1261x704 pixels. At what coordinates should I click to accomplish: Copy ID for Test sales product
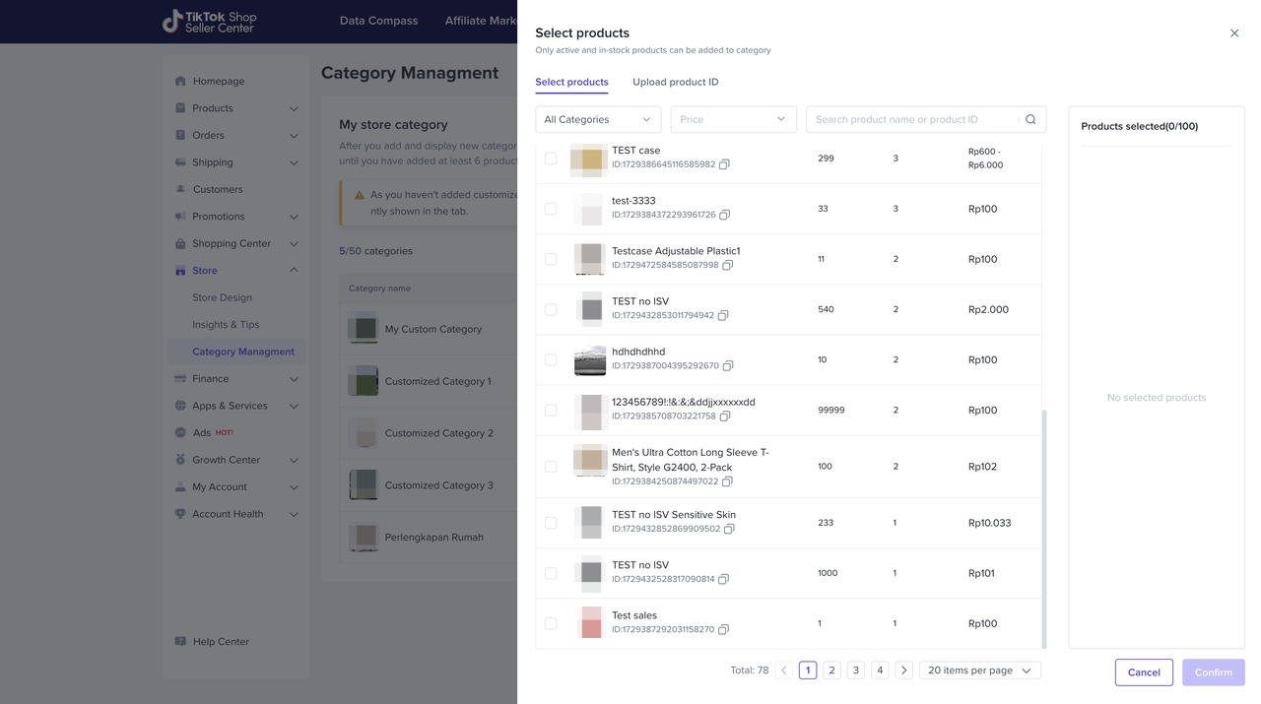point(723,630)
